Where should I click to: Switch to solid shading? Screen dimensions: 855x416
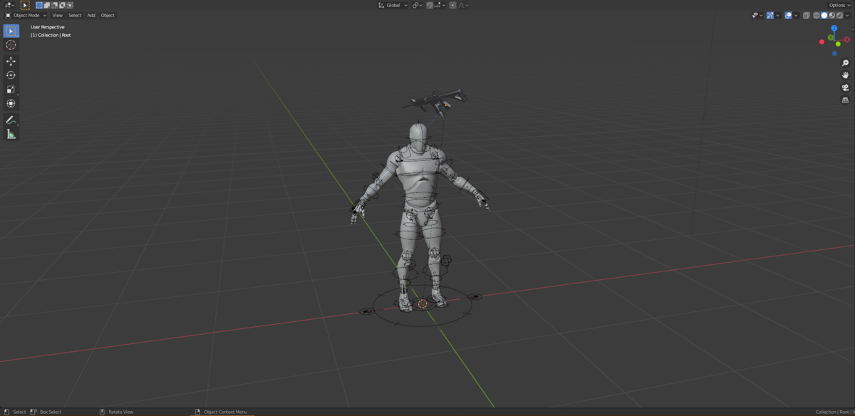pyautogui.click(x=824, y=15)
